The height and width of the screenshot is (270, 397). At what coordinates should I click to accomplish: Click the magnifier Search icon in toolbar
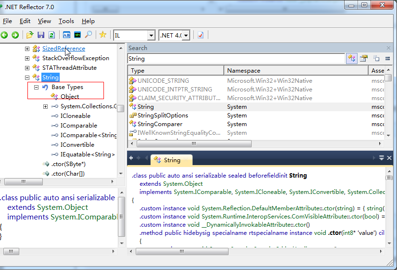coord(88,35)
